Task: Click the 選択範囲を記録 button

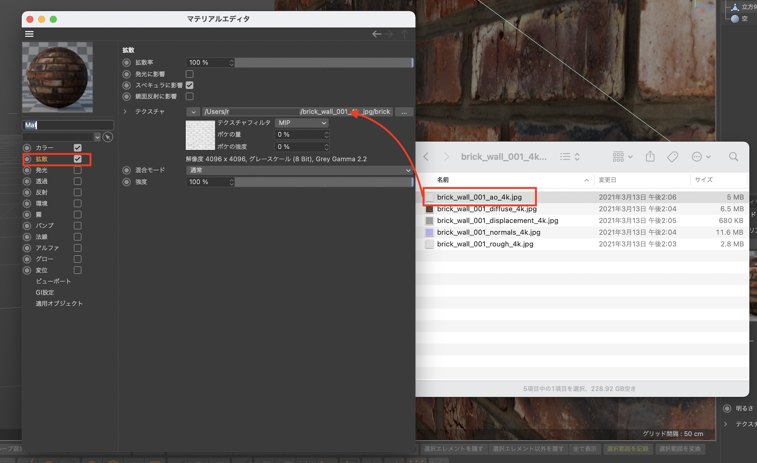Action: [628, 449]
